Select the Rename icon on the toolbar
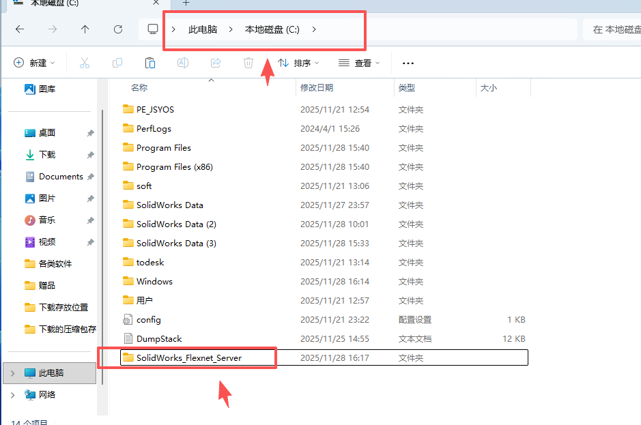 (x=183, y=63)
